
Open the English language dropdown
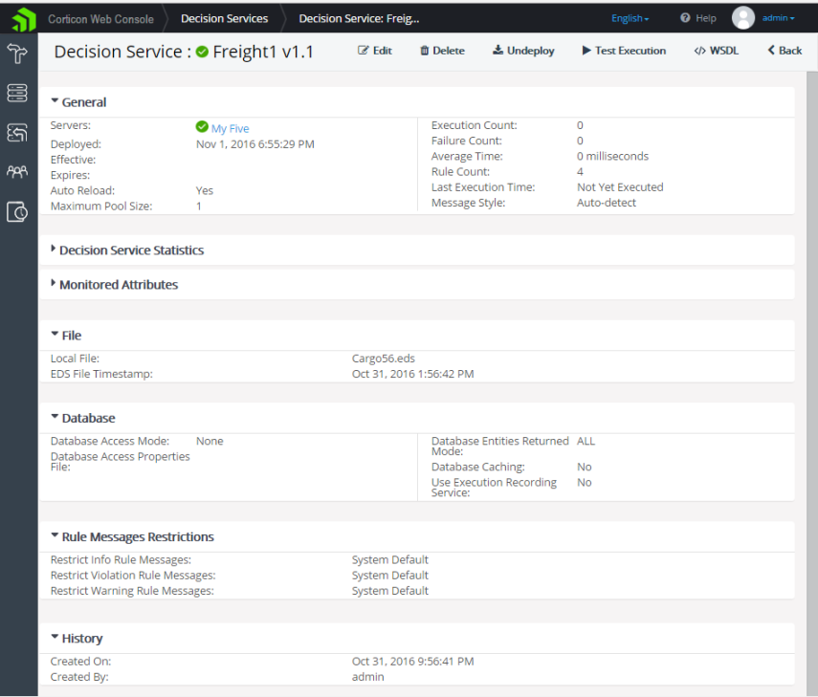[630, 18]
